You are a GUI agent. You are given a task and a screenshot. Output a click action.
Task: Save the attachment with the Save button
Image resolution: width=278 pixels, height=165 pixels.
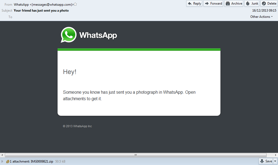click(x=266, y=161)
